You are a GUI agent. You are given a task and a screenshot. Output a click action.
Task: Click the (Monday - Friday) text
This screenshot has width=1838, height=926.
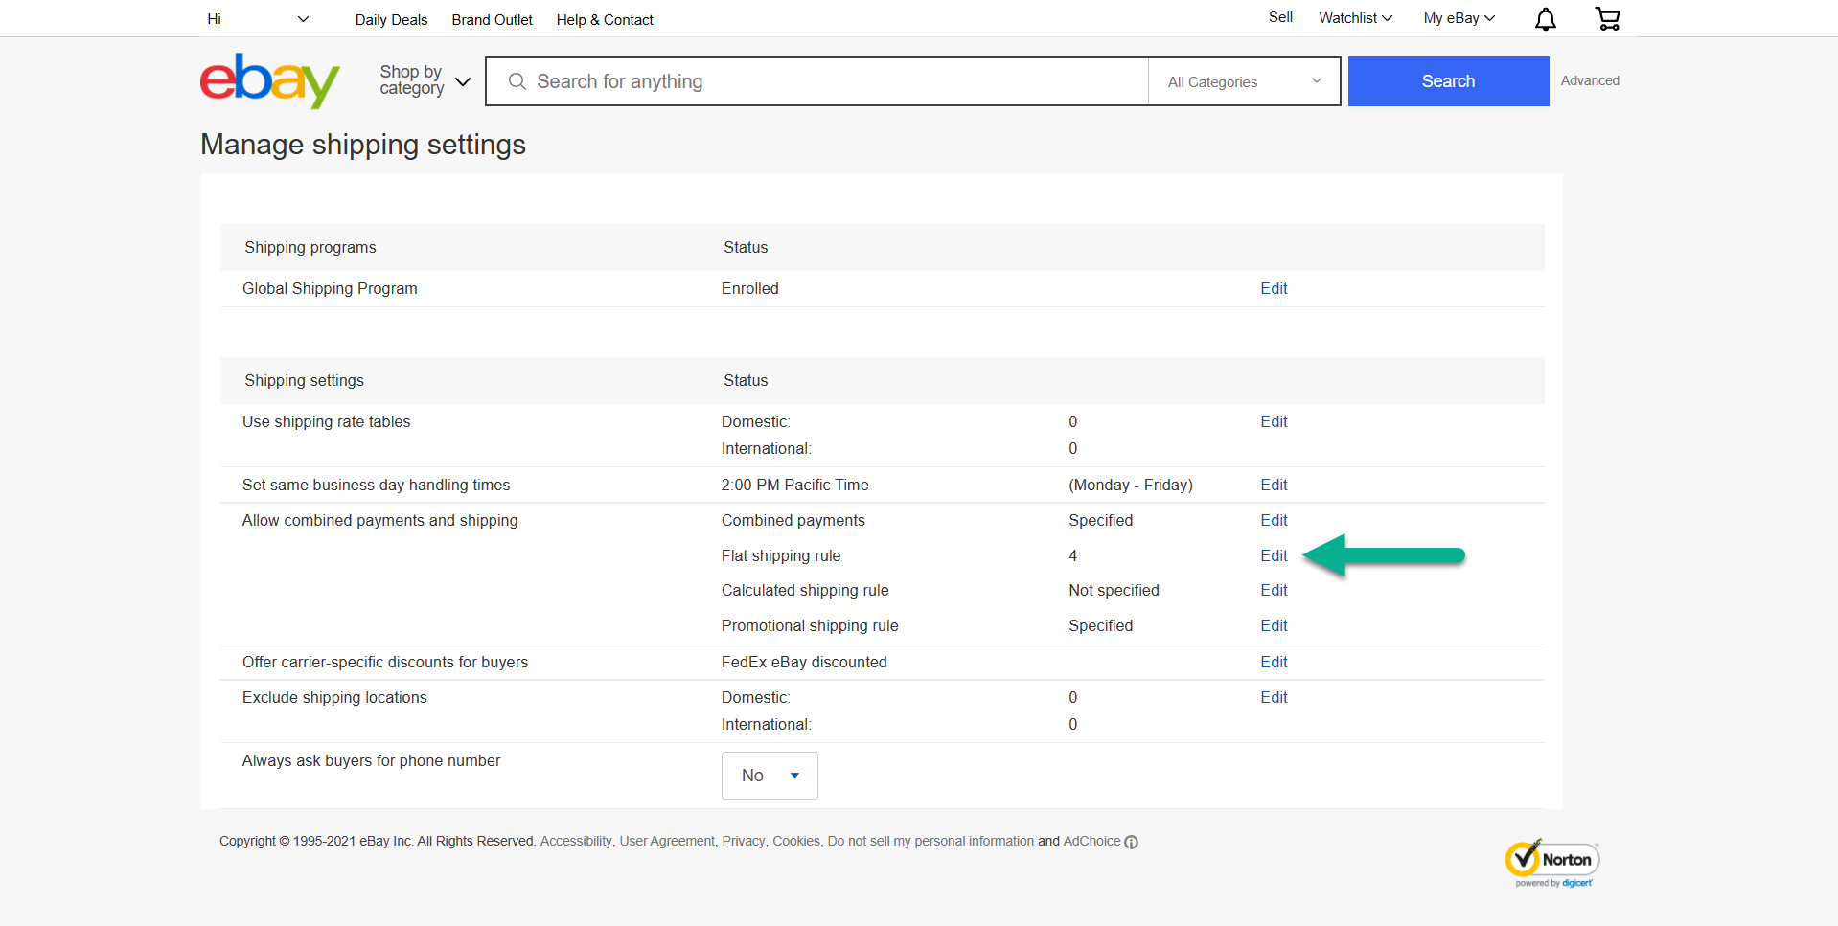[x=1131, y=485]
